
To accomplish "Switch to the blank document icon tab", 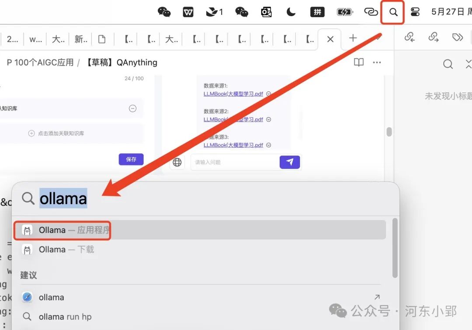I will click(102, 39).
